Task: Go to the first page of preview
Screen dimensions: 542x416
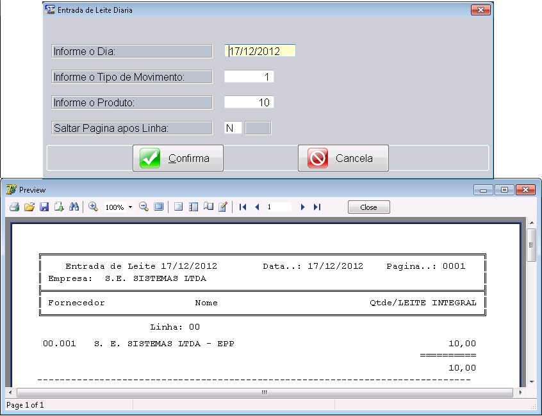Action: [x=243, y=207]
